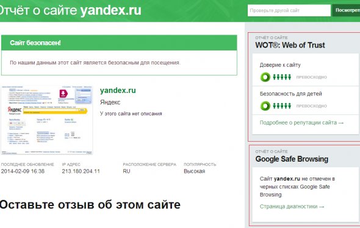Click the 'Сайт безопасен!' banner heading
This screenshot has width=360, height=228.
35,43
